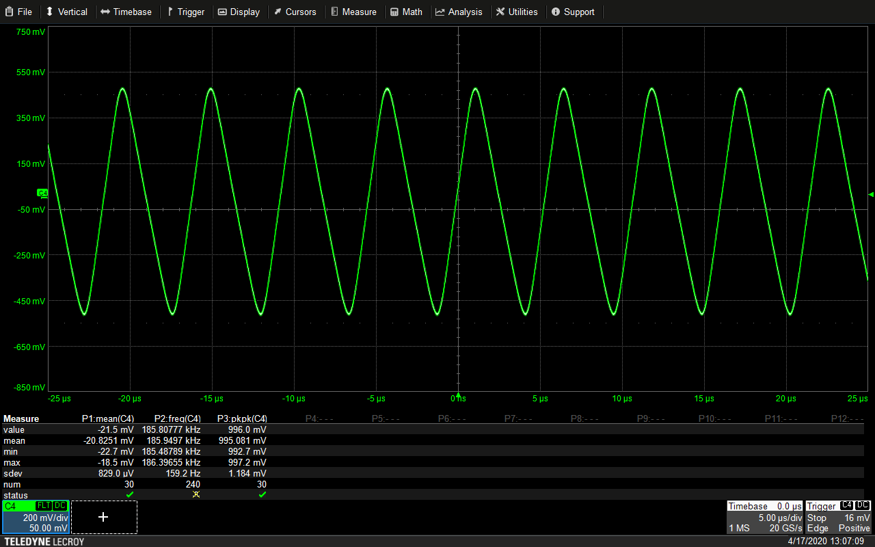Click the P1 status green checkmark
Image resolution: width=875 pixels, height=547 pixels.
click(130, 494)
